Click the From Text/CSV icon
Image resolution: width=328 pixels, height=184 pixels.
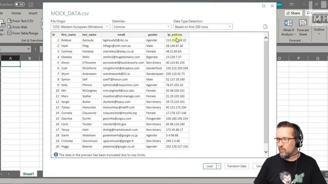[10, 21]
